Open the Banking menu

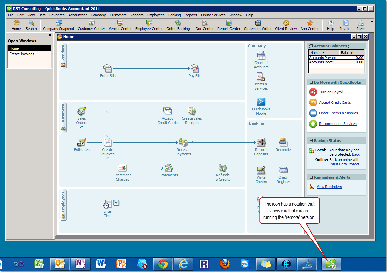(174, 15)
